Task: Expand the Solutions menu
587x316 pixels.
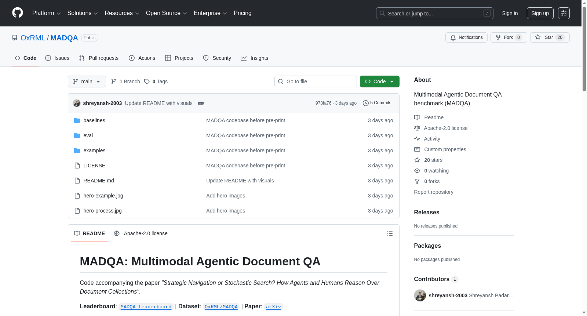Action: click(x=83, y=13)
